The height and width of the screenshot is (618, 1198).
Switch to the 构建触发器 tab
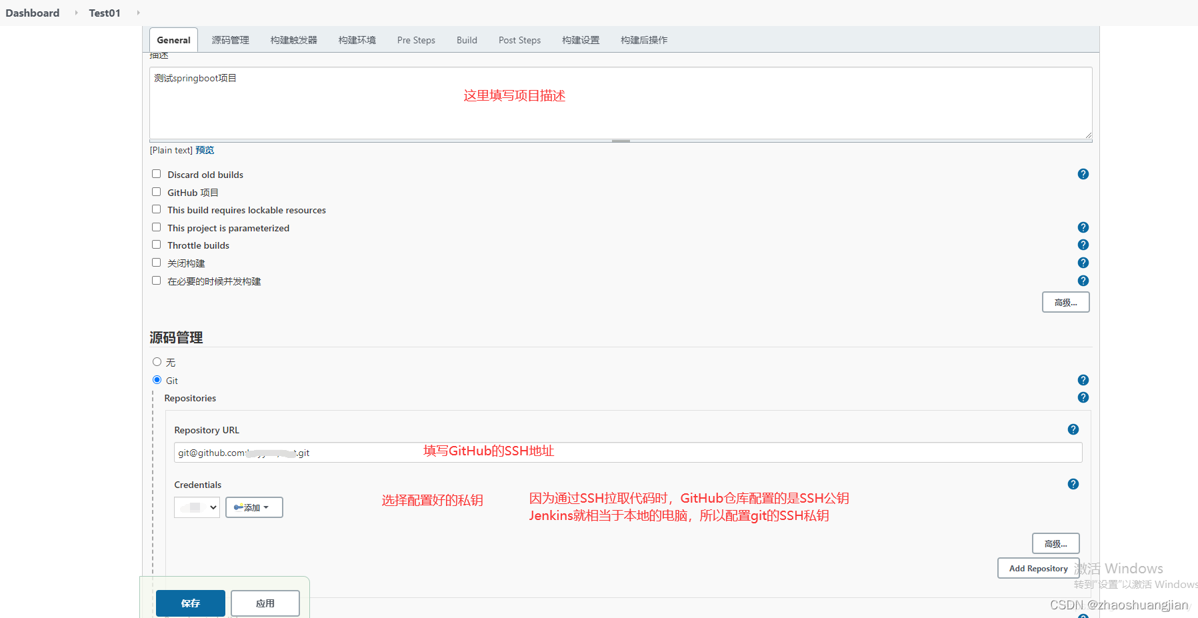click(293, 39)
